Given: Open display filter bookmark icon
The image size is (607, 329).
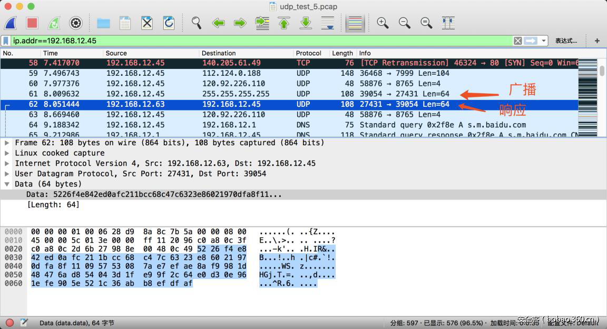Looking at the screenshot, I should coord(6,41).
